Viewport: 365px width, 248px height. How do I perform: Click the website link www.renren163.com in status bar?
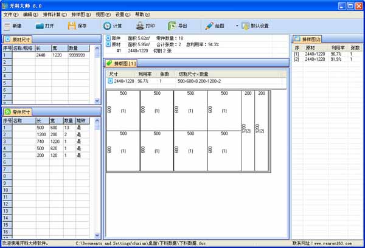click(333, 243)
